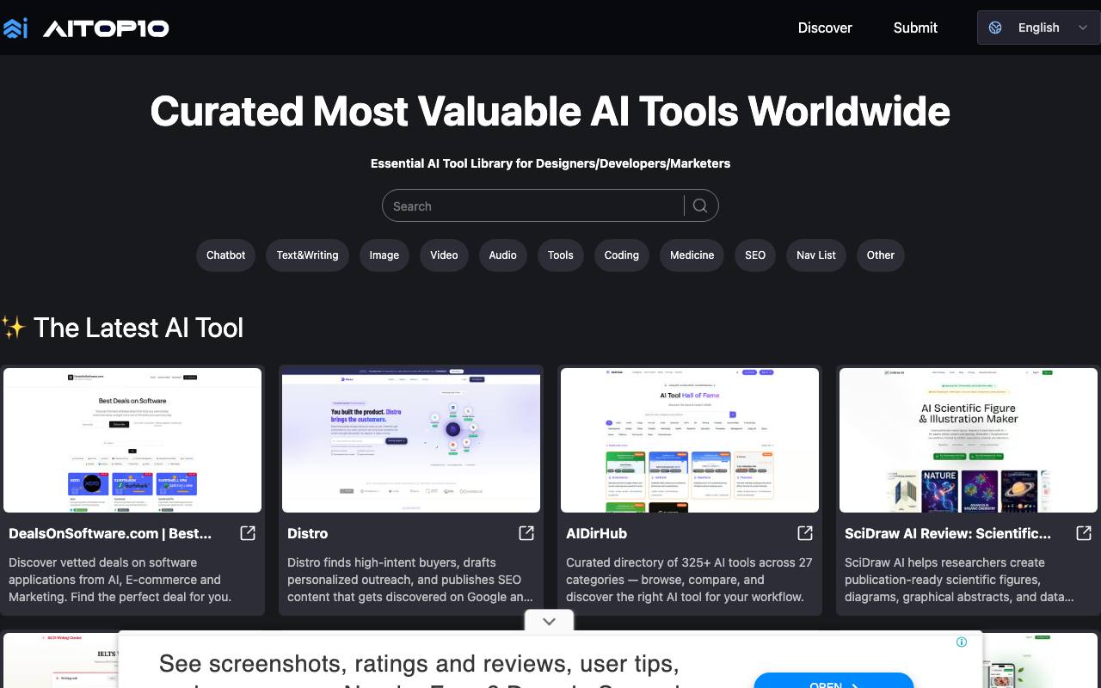Image resolution: width=1101 pixels, height=688 pixels.
Task: Click the globe language icon
Action: click(x=995, y=28)
